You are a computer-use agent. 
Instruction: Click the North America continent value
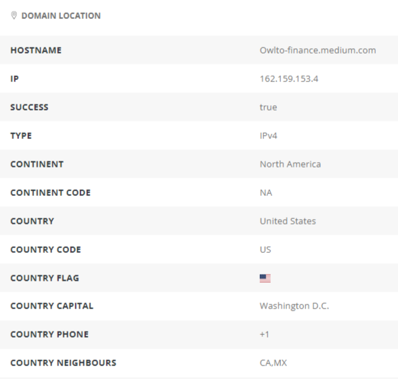[x=290, y=164]
